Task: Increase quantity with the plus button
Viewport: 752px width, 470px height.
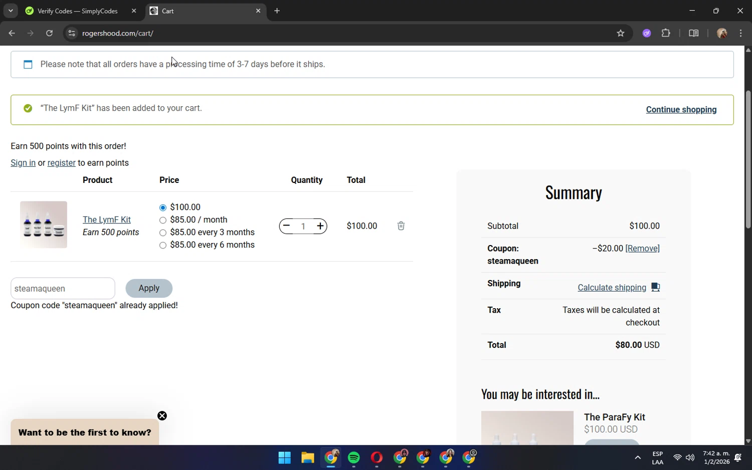Action: click(x=320, y=226)
